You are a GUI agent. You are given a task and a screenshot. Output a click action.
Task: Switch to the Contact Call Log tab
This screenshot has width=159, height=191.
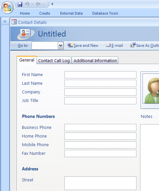tap(54, 60)
